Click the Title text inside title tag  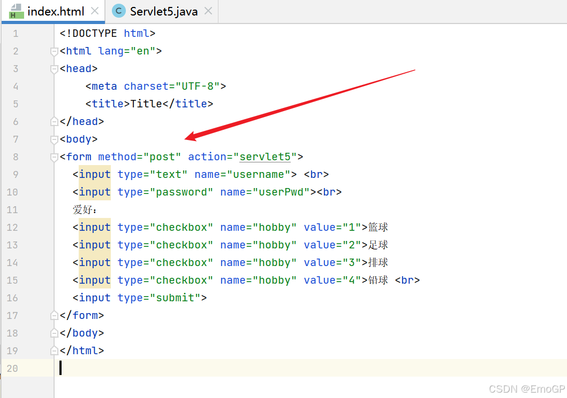[x=146, y=104]
